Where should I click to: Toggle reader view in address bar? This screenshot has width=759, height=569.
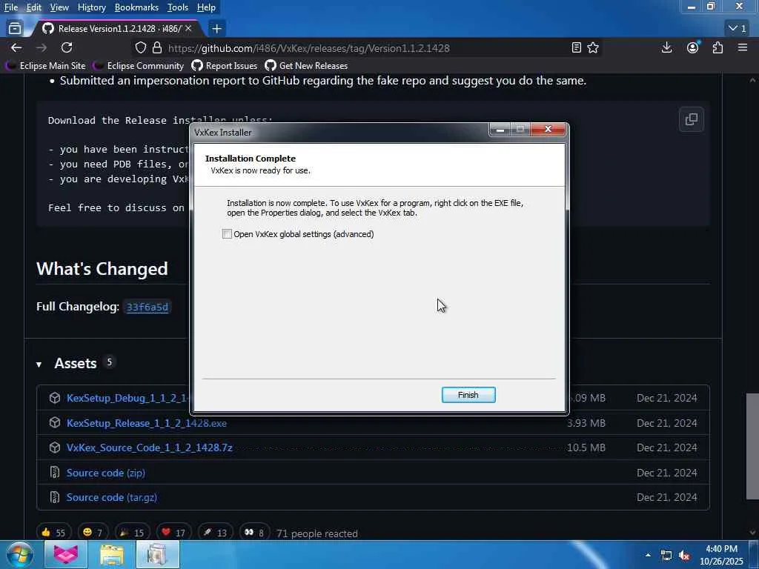(x=576, y=47)
